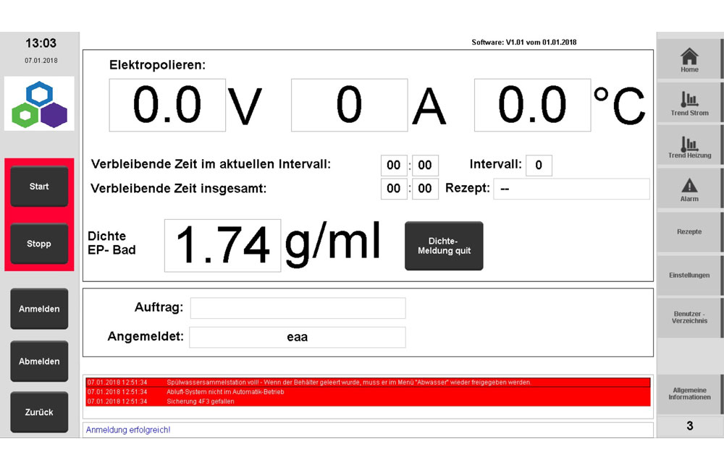Click minutes field of total remaining time
Image resolution: width=724 pixels, height=470 pixels.
(x=394, y=189)
